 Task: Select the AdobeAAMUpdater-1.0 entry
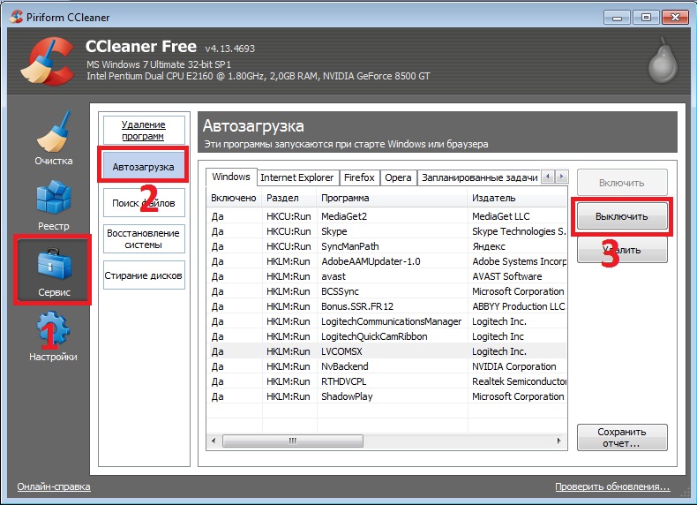pos(386,261)
